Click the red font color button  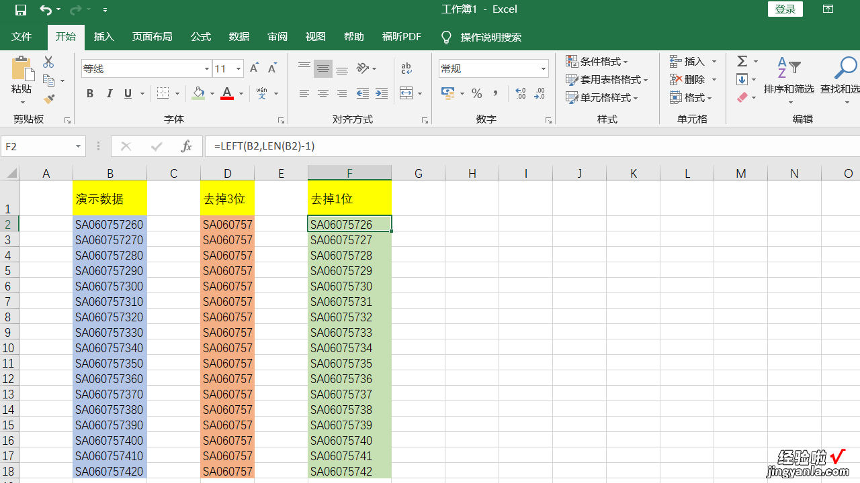[x=227, y=93]
